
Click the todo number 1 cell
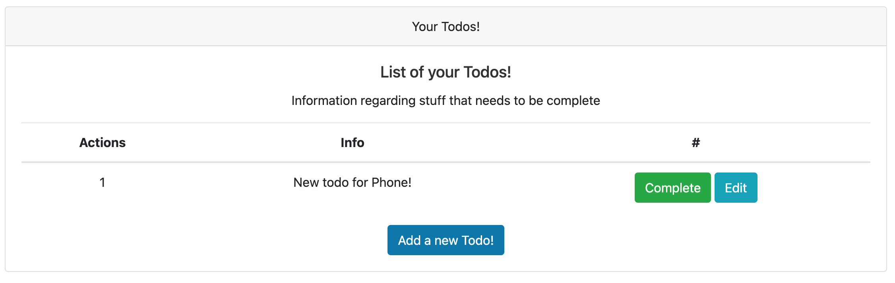point(103,182)
